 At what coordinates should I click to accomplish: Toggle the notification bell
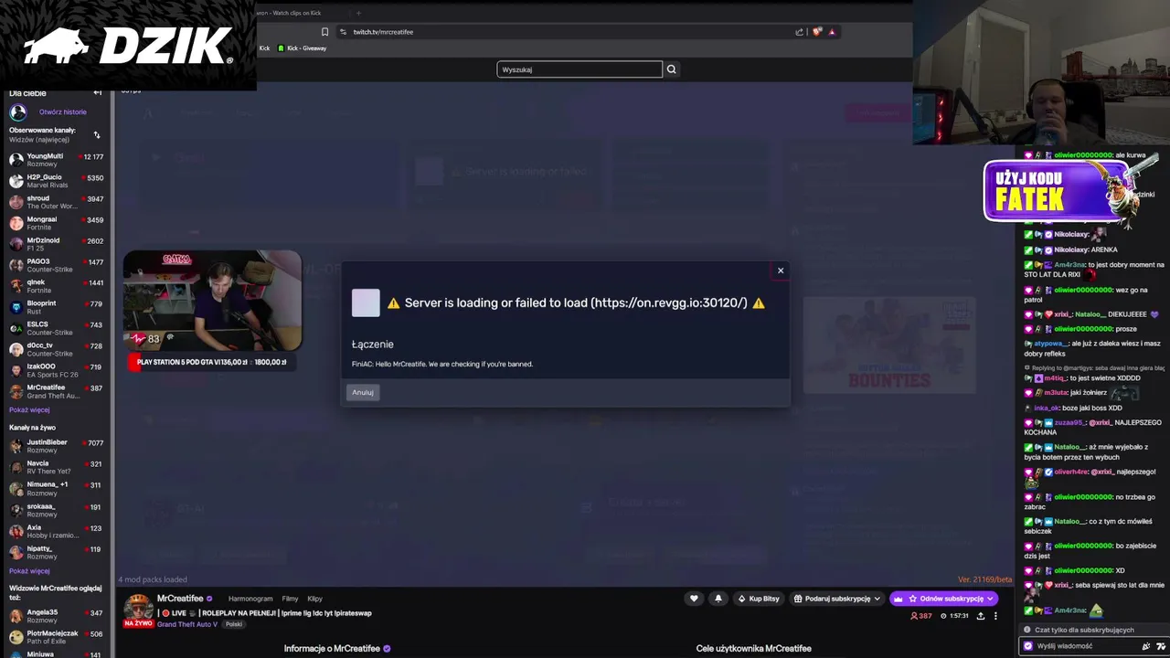718,599
